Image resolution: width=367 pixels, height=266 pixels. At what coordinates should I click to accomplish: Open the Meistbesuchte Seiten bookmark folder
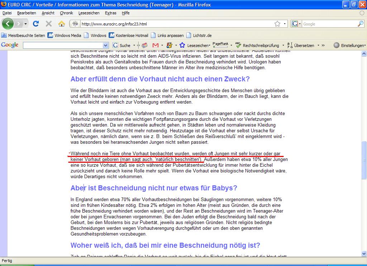click(x=23, y=35)
